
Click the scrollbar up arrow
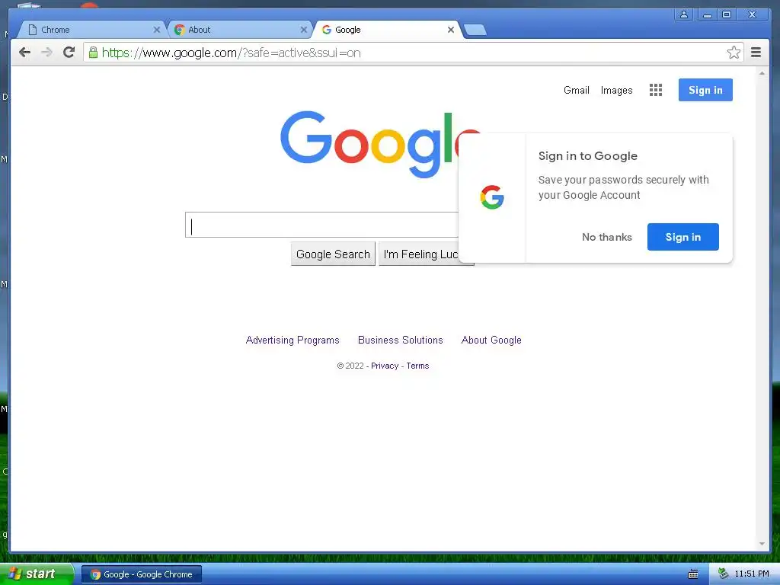[762, 73]
